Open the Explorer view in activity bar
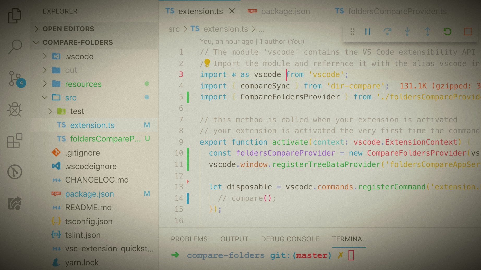481x270 pixels. coord(15,16)
